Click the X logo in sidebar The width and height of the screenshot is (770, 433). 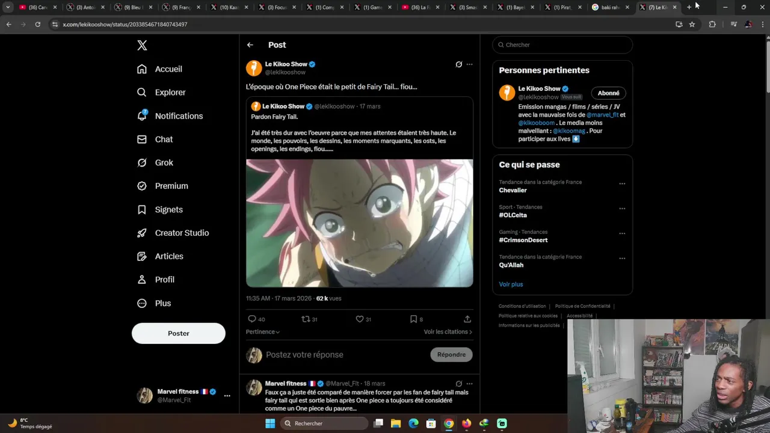click(x=142, y=45)
